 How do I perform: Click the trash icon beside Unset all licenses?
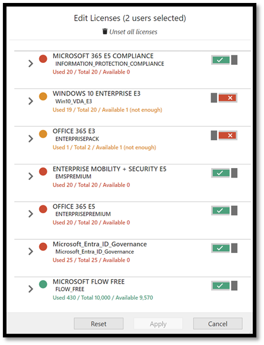click(x=105, y=31)
